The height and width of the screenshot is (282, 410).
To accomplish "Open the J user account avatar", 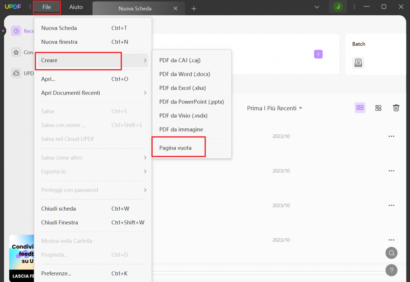I will pyautogui.click(x=338, y=7).
